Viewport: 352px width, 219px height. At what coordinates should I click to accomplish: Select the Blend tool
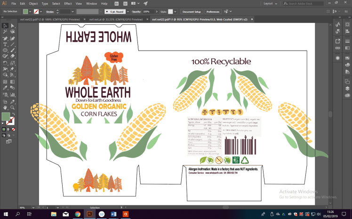tap(13, 88)
